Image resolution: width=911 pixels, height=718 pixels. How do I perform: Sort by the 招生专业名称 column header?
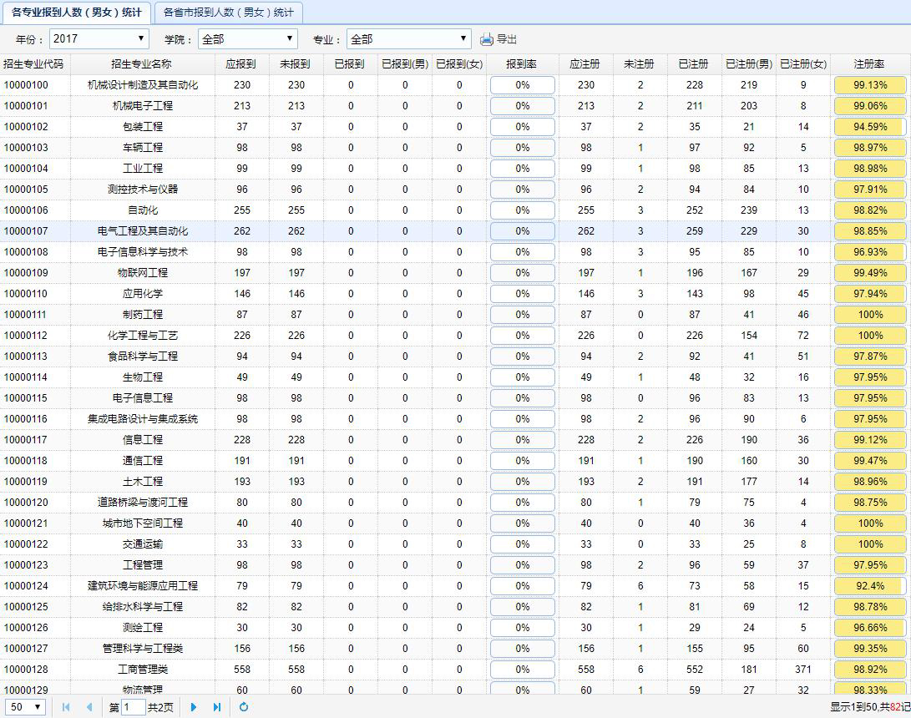[x=142, y=64]
